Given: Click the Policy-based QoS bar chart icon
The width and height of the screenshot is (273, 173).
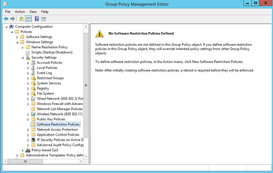Looking at the screenshot, I should pyautogui.click(x=28, y=150).
